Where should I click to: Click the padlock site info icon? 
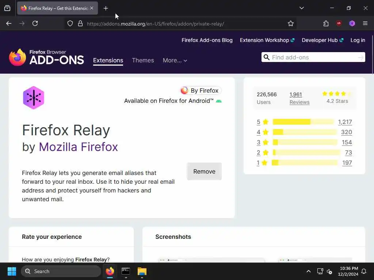coord(80,24)
